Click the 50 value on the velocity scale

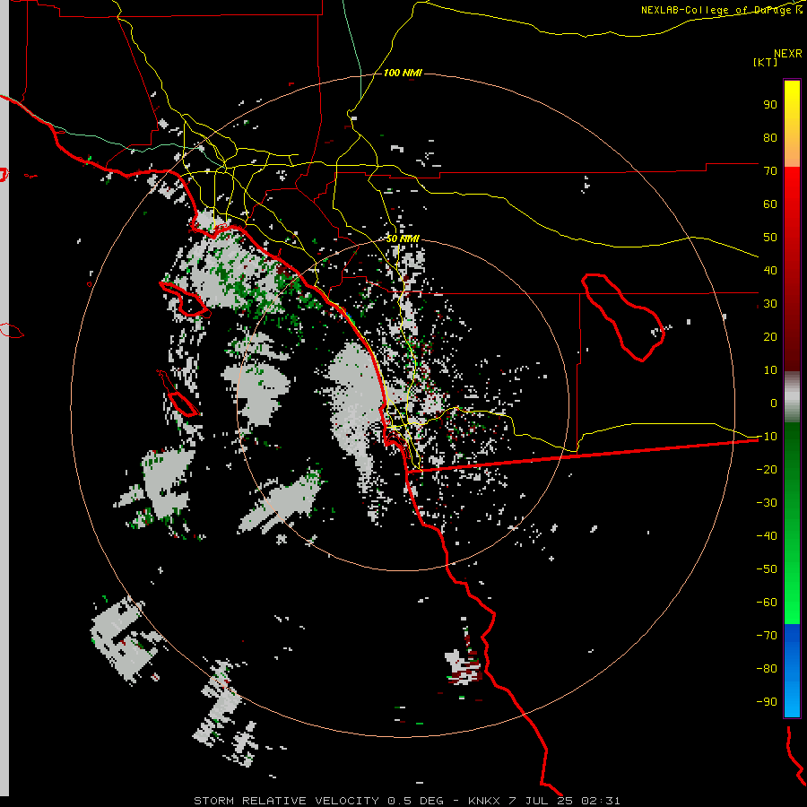[770, 238]
